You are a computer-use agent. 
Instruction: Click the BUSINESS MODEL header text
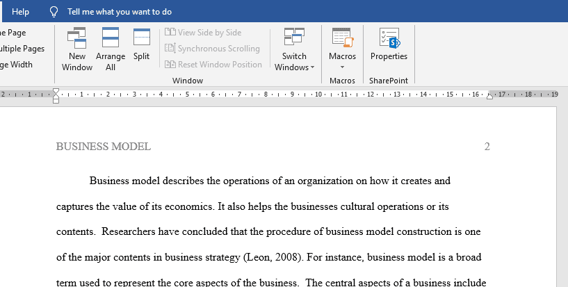104,147
